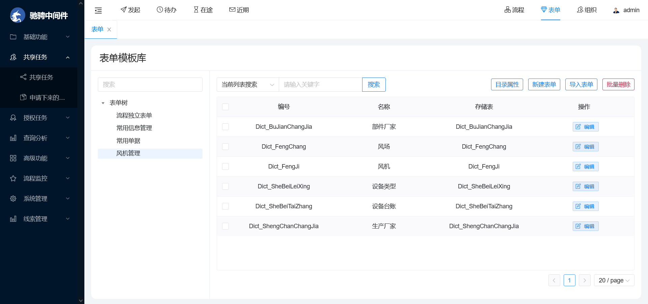Click the admin user avatar
The height and width of the screenshot is (304, 648).
tap(616, 10)
